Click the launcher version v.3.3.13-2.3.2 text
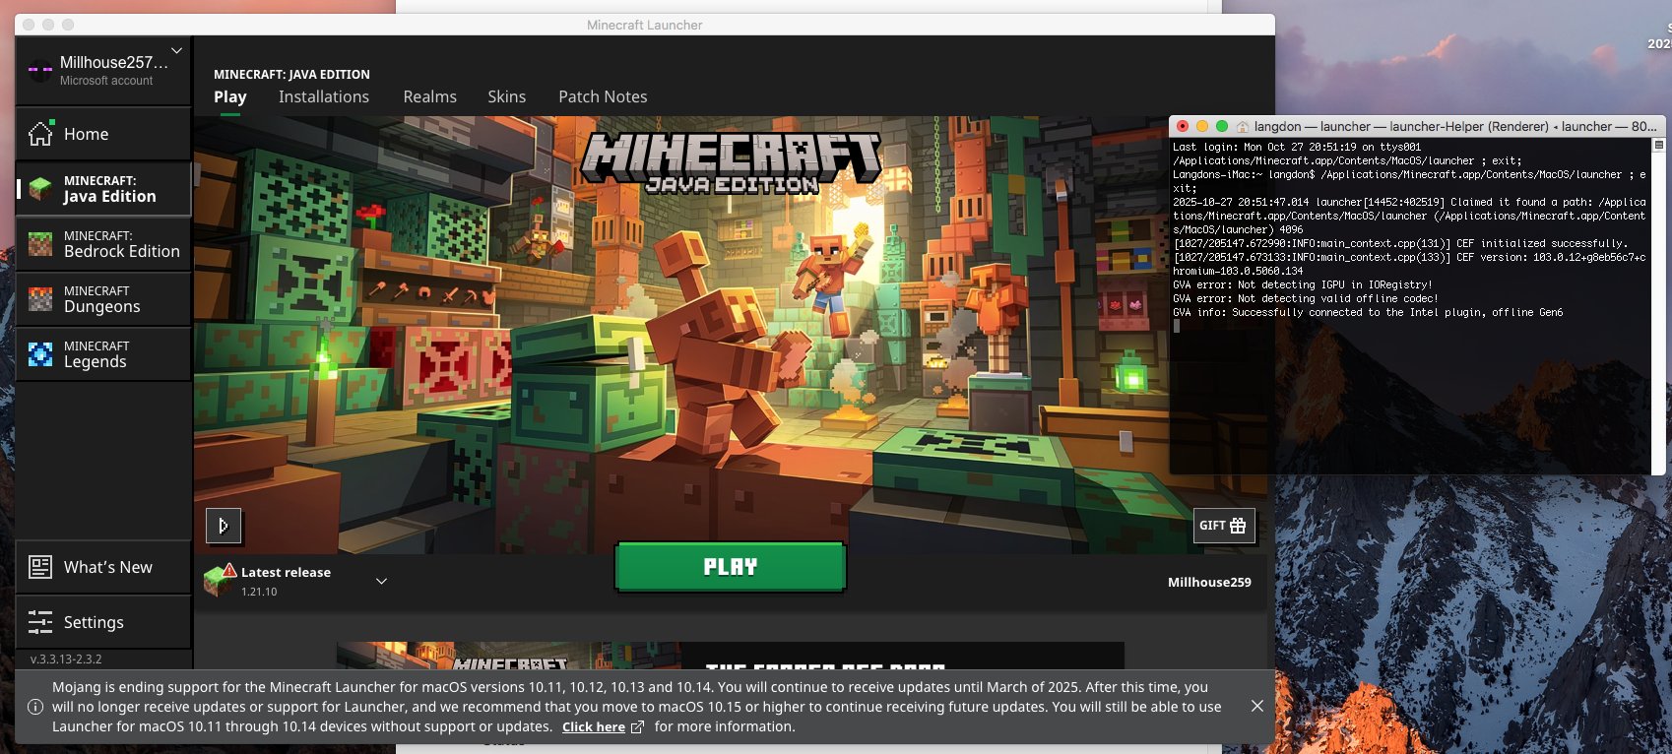Image resolution: width=1672 pixels, height=754 pixels. click(66, 660)
